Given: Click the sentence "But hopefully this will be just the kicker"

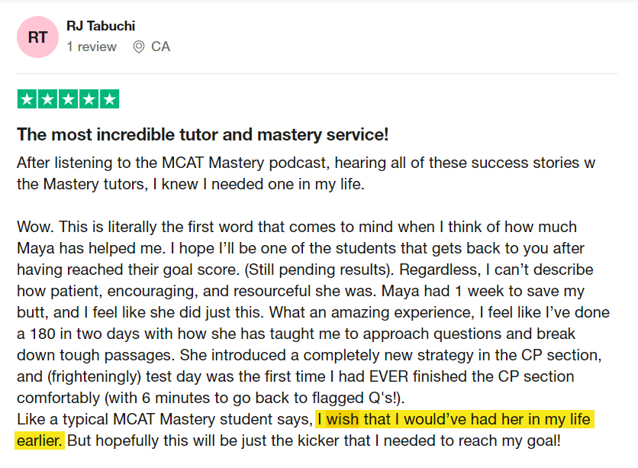Looking at the screenshot, I should 314,441.
